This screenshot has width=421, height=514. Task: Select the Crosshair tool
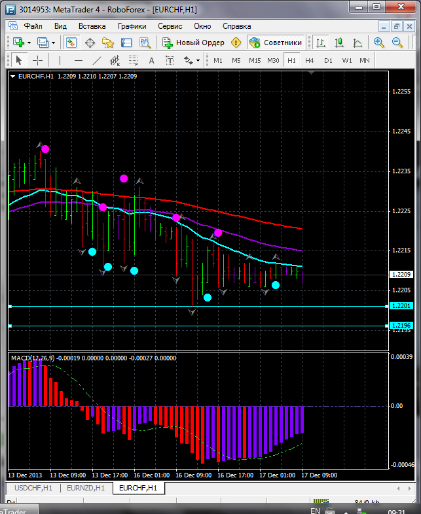tap(38, 60)
